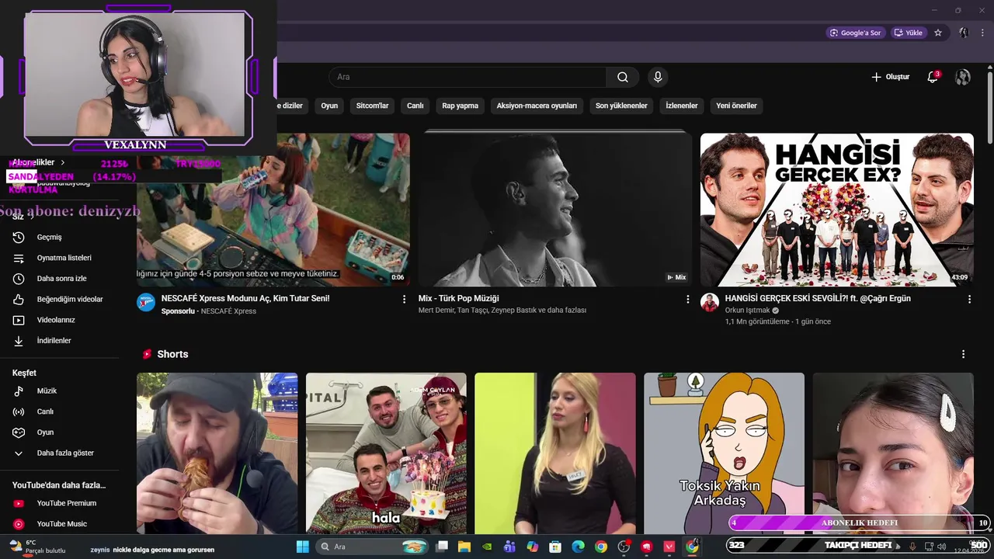Viewport: 994px width, 559px height.
Task: Open File Explorer from the taskbar
Action: tap(464, 547)
